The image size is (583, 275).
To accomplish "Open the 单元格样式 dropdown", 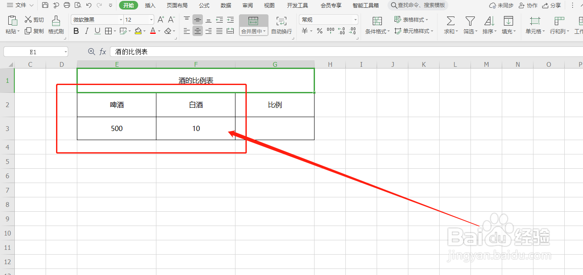I will coord(414,31).
